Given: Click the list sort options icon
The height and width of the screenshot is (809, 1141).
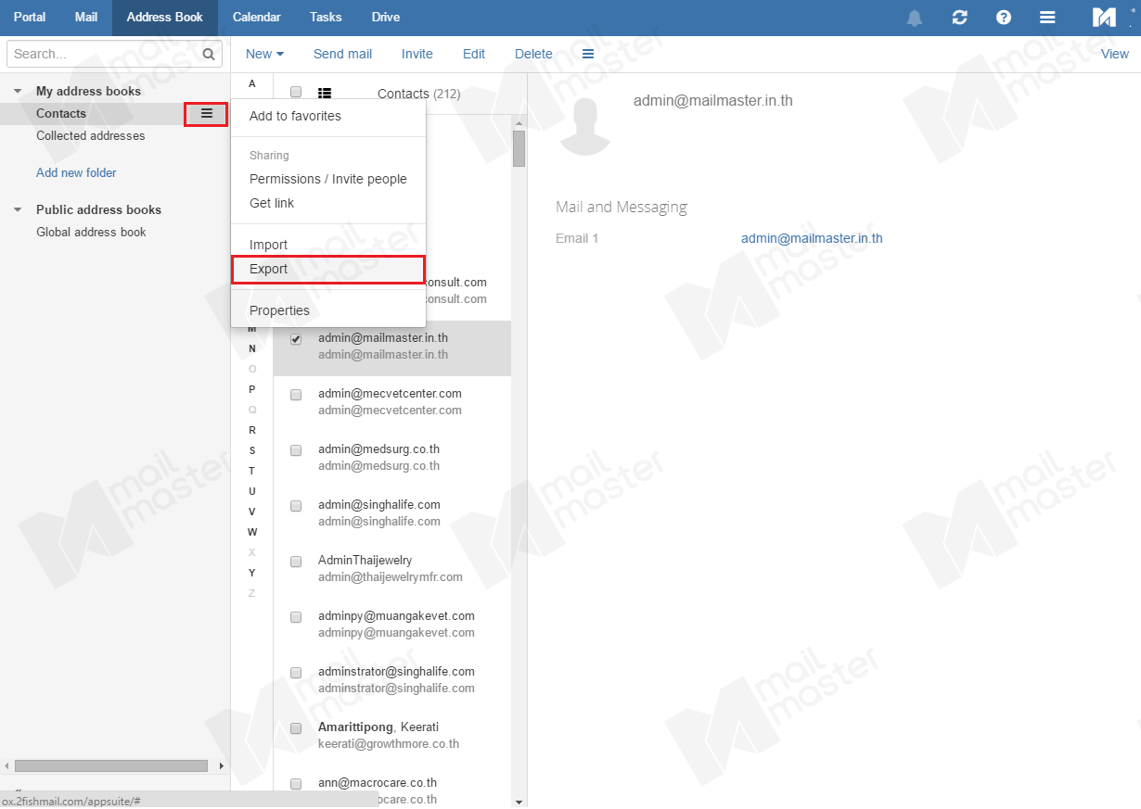Looking at the screenshot, I should [x=325, y=93].
